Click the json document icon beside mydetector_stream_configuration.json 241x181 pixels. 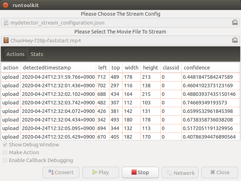click(x=6, y=23)
